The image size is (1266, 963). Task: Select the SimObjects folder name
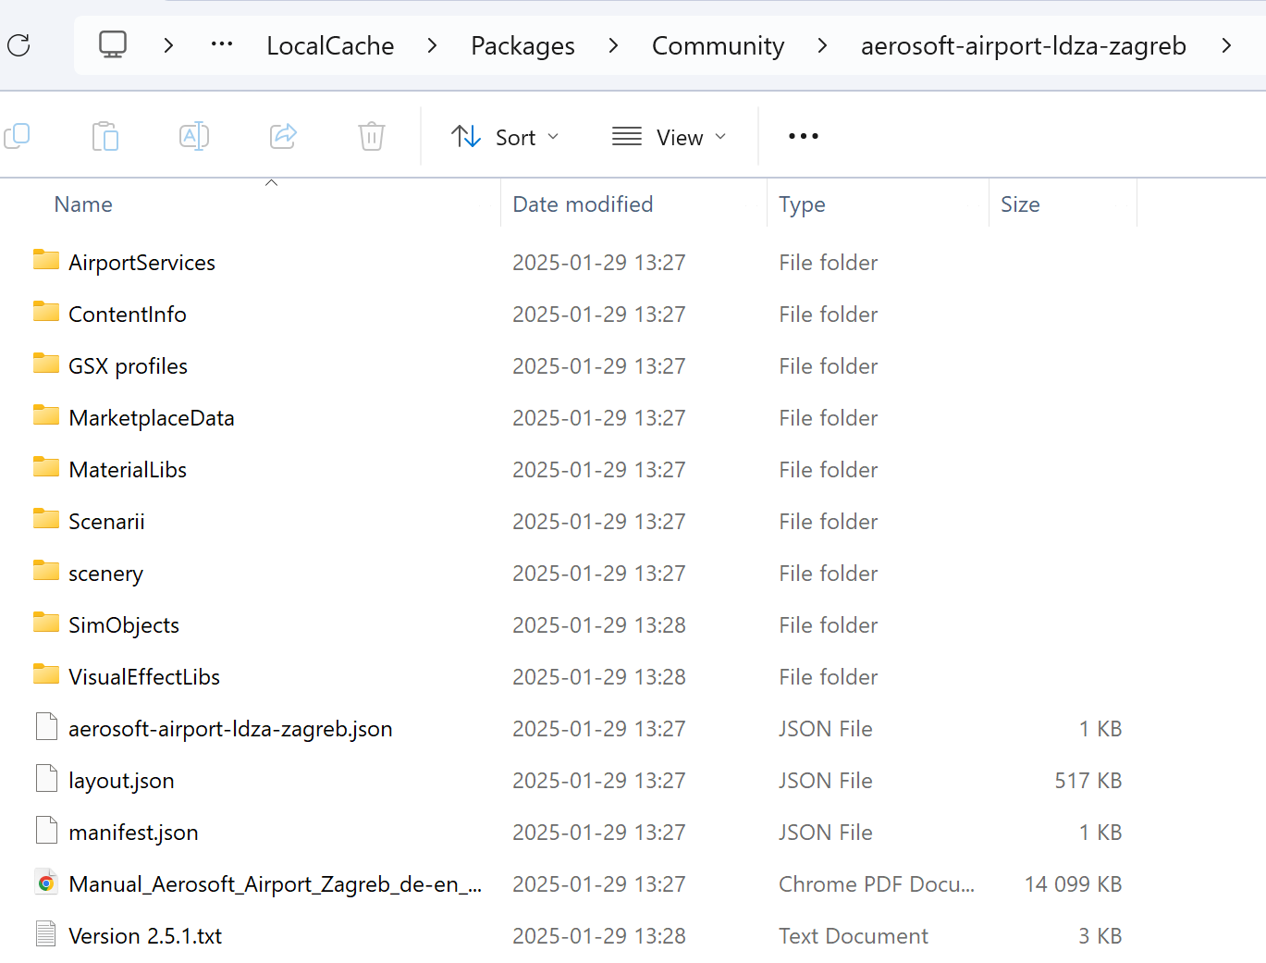pyautogui.click(x=124, y=625)
